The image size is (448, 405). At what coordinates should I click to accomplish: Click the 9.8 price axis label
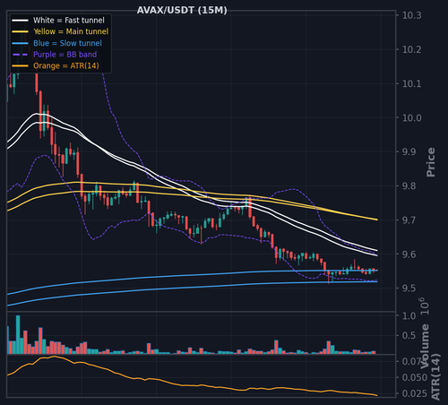pos(409,186)
